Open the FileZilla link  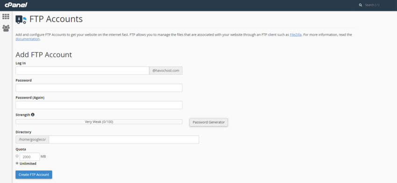point(296,35)
